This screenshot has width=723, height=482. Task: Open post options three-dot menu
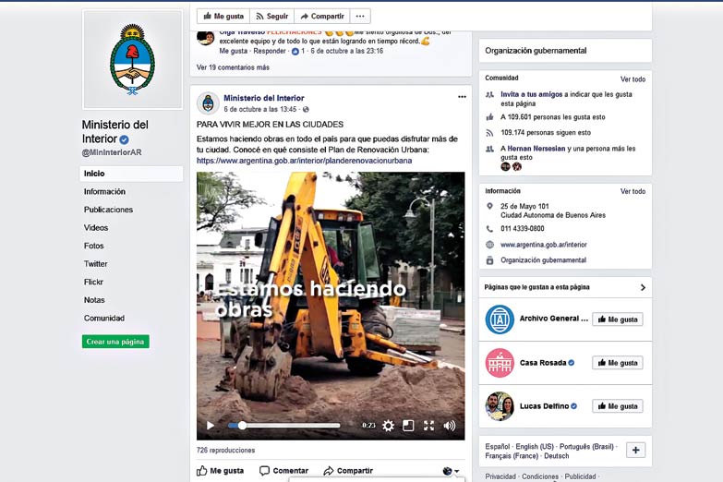(462, 97)
